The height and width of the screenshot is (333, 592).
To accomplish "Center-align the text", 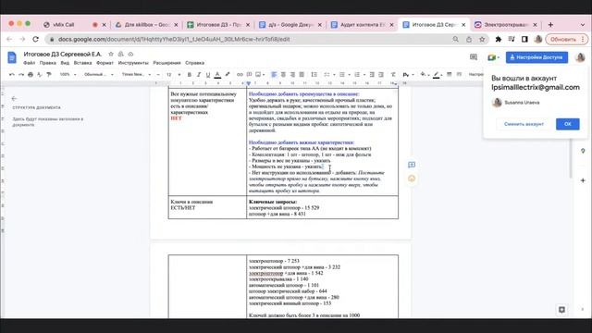I will click(x=283, y=75).
